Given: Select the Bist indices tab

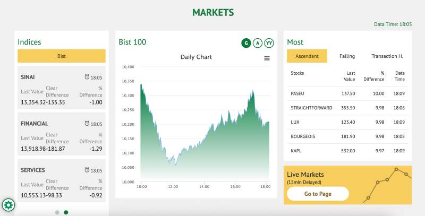Looking at the screenshot, I should 62,56.
